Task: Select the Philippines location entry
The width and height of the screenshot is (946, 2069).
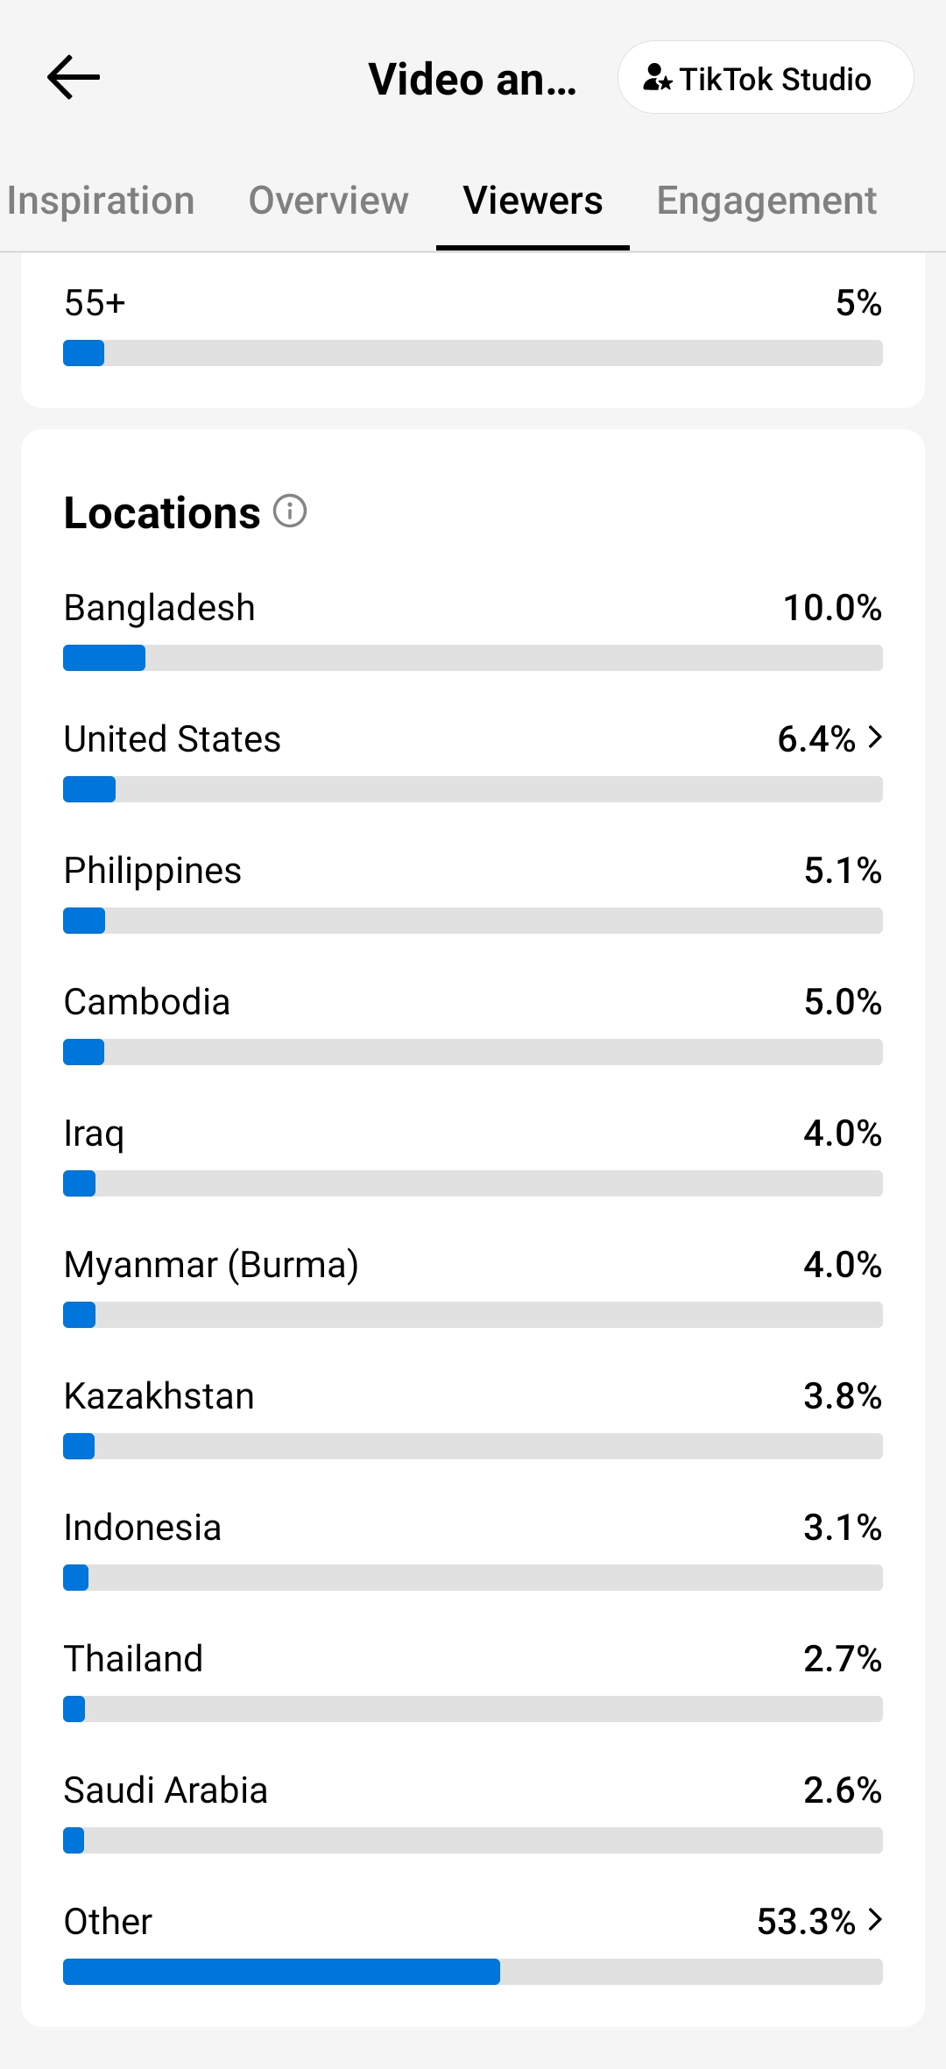Action: coord(473,892)
